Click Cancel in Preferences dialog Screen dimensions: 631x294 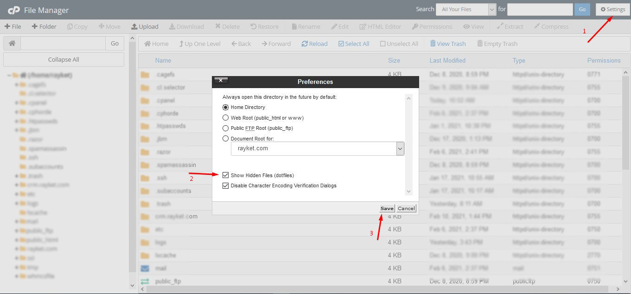click(406, 208)
